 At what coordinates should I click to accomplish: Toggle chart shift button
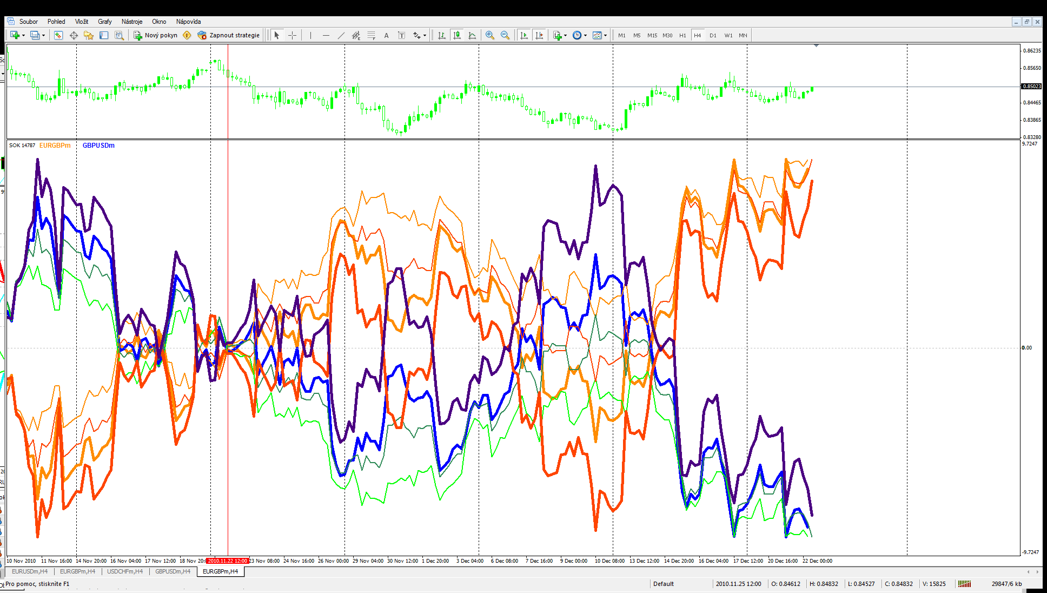[539, 35]
